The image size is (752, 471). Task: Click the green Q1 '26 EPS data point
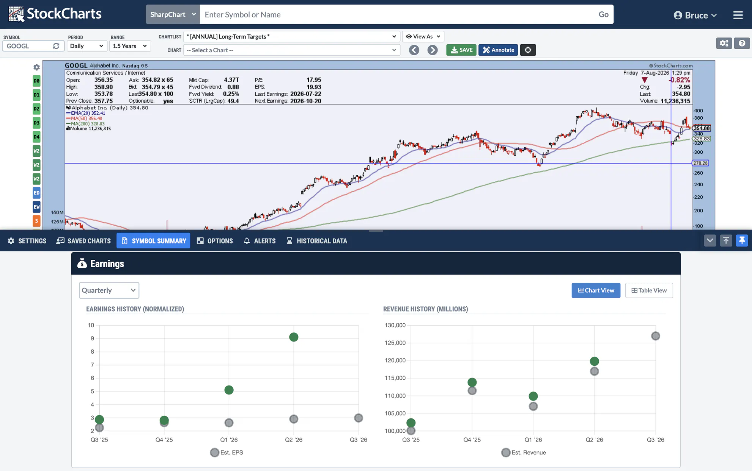[229, 390]
